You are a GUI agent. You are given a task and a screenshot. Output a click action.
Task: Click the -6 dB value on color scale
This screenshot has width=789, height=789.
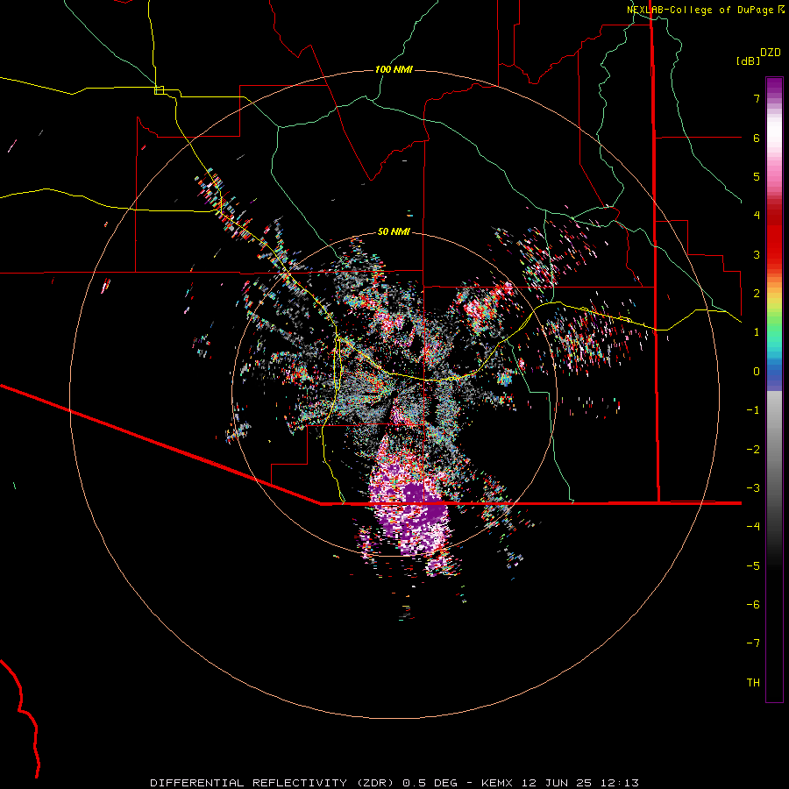coord(753,605)
